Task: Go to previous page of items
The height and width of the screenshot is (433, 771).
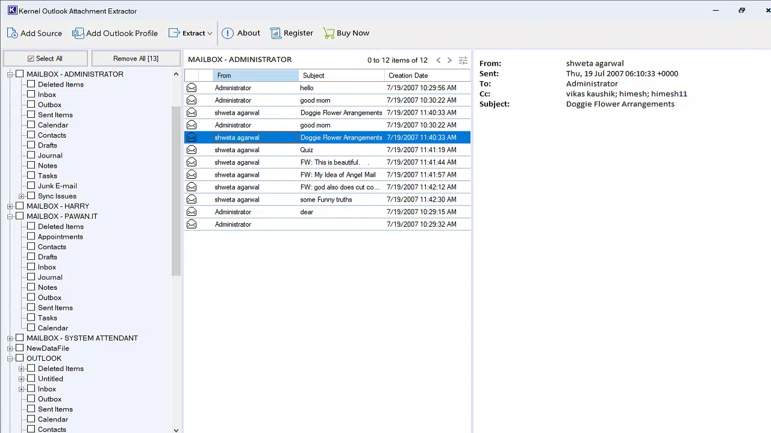Action: (x=439, y=60)
